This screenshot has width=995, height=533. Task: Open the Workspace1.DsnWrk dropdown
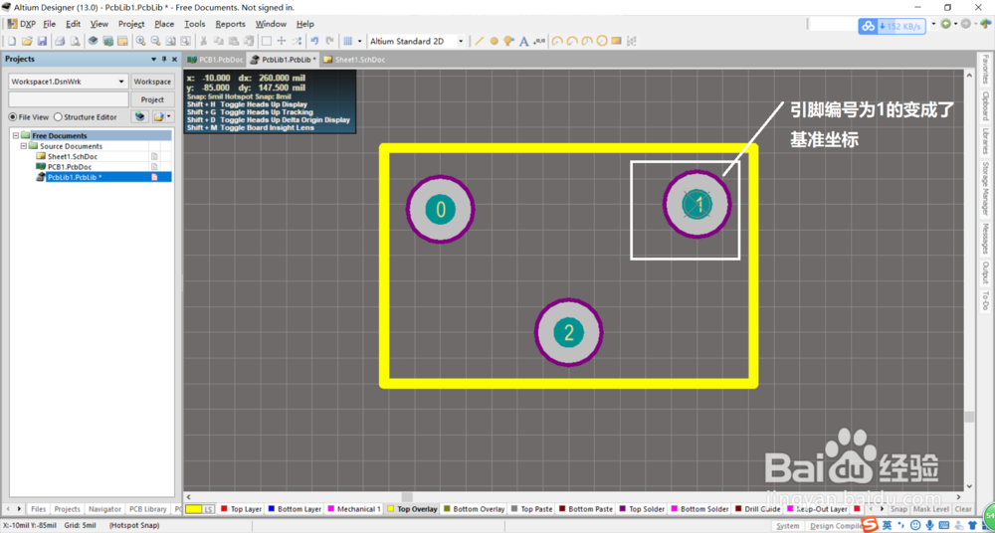121,82
